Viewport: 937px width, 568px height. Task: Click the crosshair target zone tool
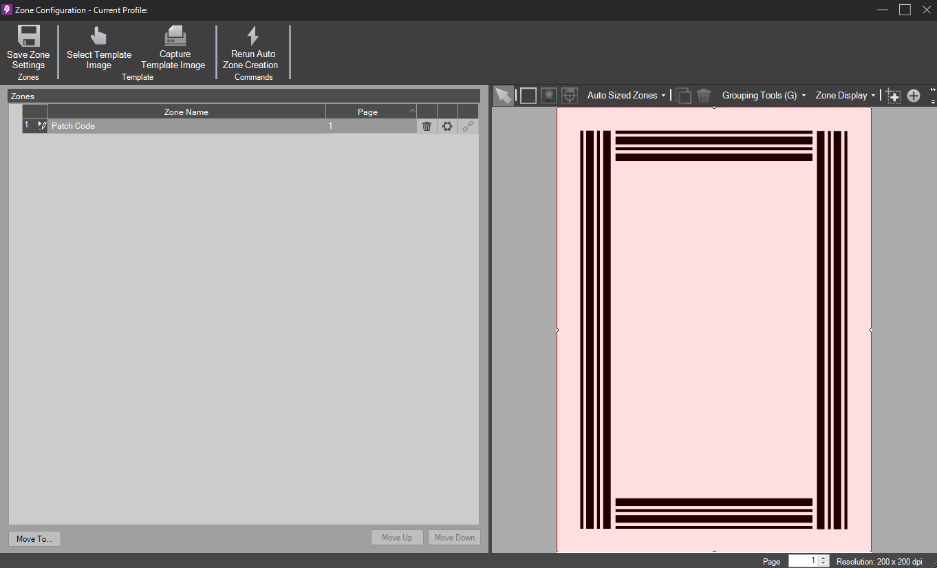[x=569, y=96]
